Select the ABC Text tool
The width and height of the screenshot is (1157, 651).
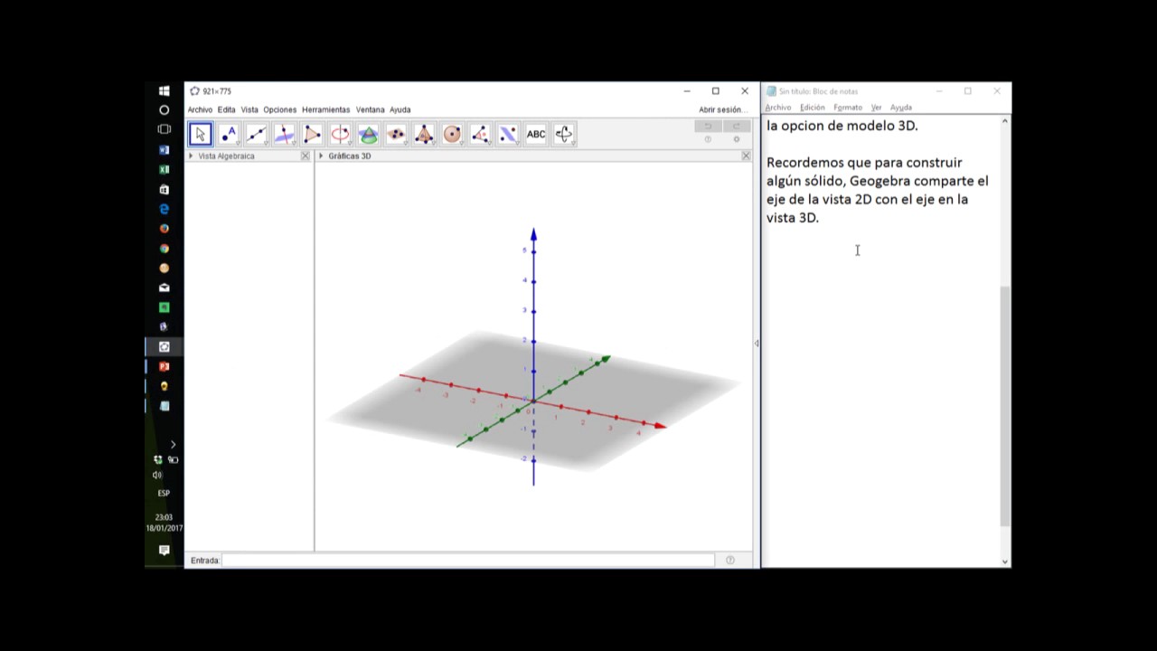pos(536,135)
